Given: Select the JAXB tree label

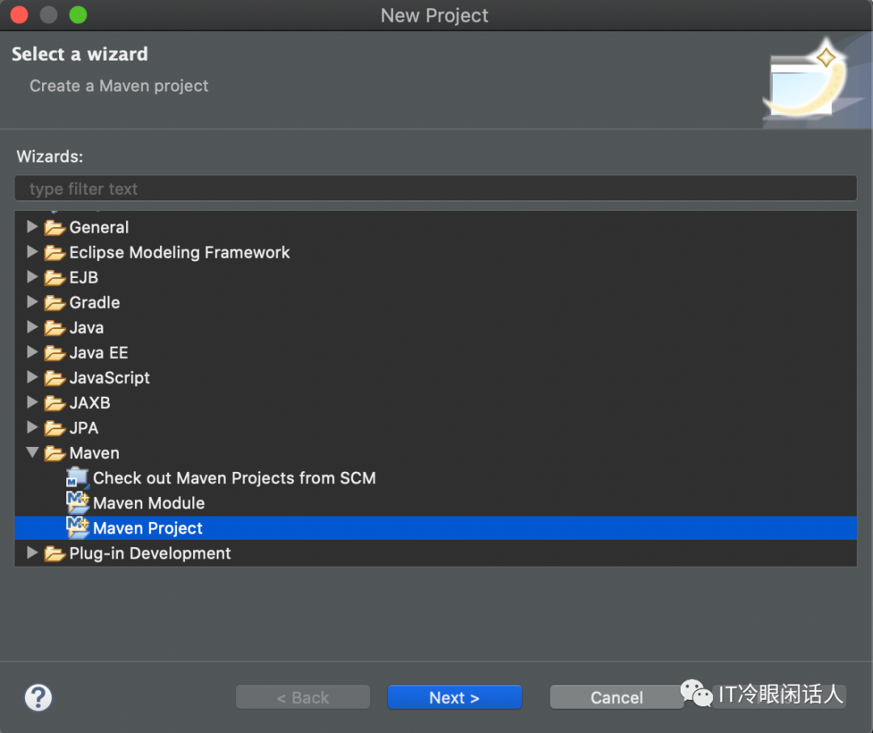Looking at the screenshot, I should (x=90, y=403).
